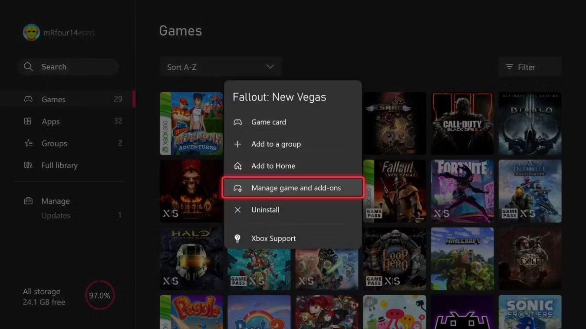586x329 pixels.
Task: Select the Binding of Isaac game tile
Action: (394, 124)
